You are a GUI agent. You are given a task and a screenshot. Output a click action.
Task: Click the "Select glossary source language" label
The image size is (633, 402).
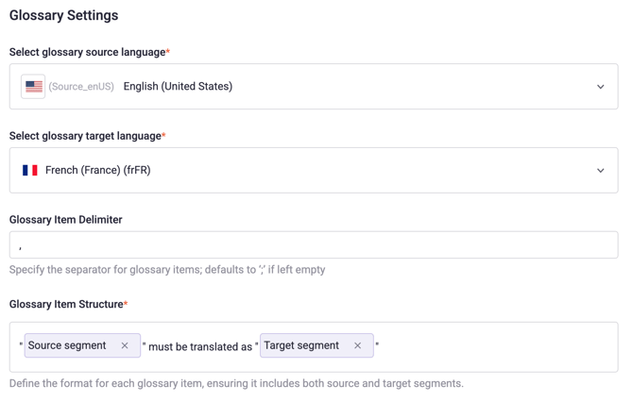tap(88, 53)
